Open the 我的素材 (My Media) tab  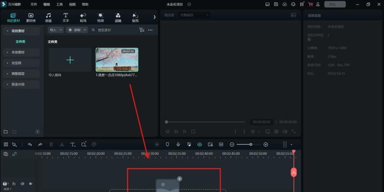13,18
